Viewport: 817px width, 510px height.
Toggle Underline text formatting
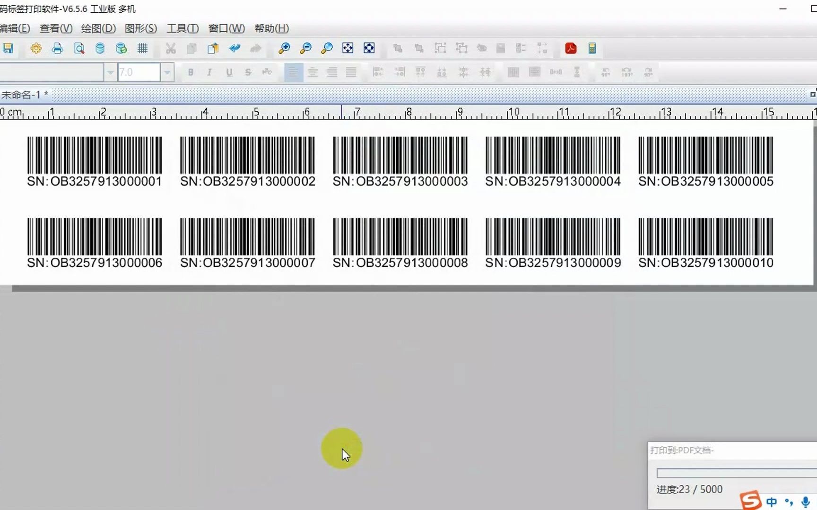pyautogui.click(x=229, y=72)
